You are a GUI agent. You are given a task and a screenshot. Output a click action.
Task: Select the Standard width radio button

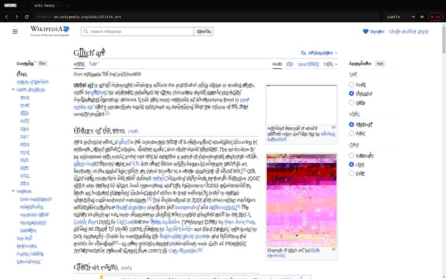tap(351, 125)
